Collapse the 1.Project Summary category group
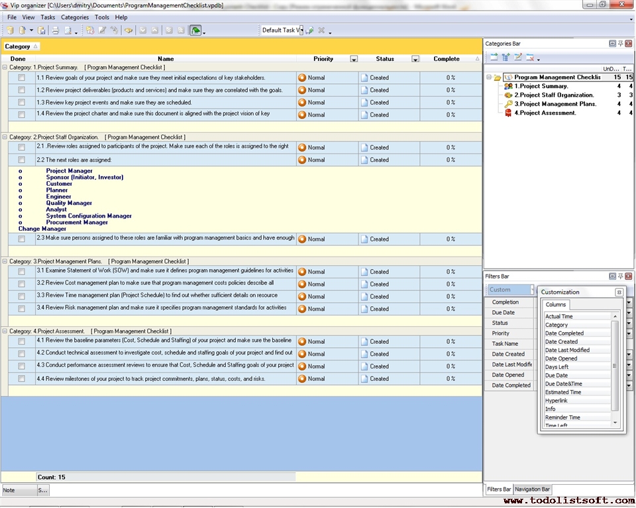636x508 pixels. tap(5, 67)
